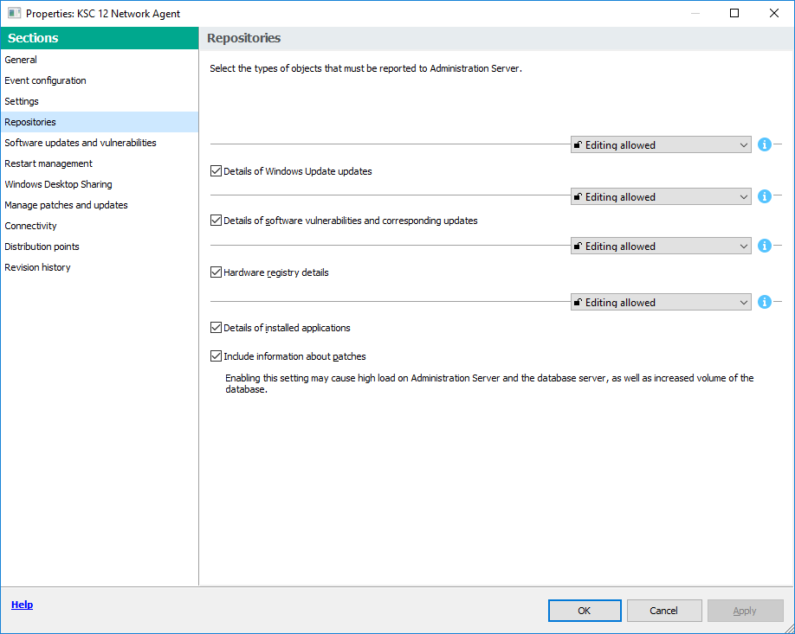
Task: Toggle Include information about patches
Action: click(x=217, y=356)
